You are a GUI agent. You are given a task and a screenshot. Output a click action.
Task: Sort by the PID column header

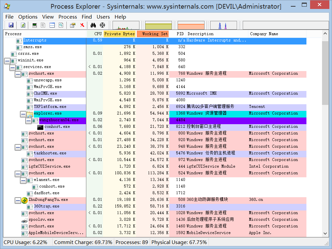click(x=178, y=34)
